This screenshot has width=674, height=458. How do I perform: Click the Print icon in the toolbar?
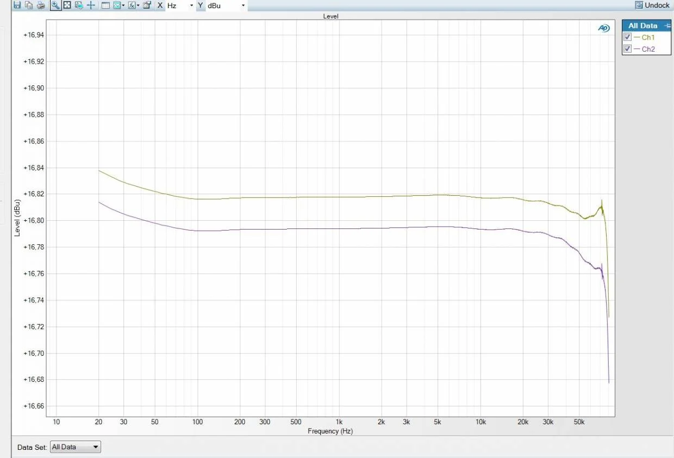(41, 5)
